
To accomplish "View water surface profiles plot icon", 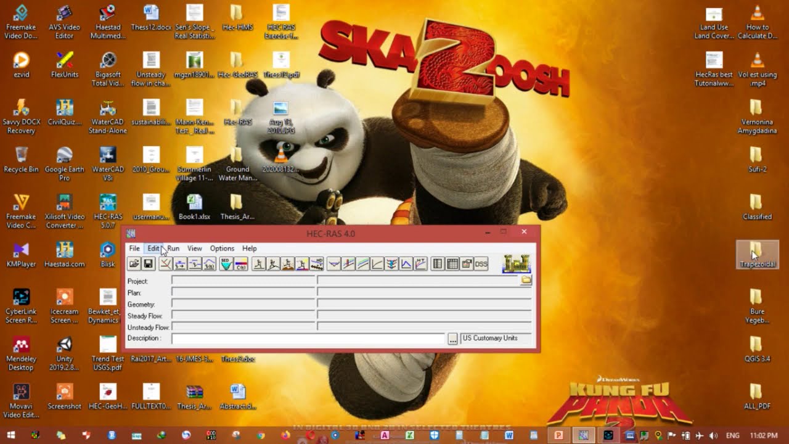I will (348, 264).
